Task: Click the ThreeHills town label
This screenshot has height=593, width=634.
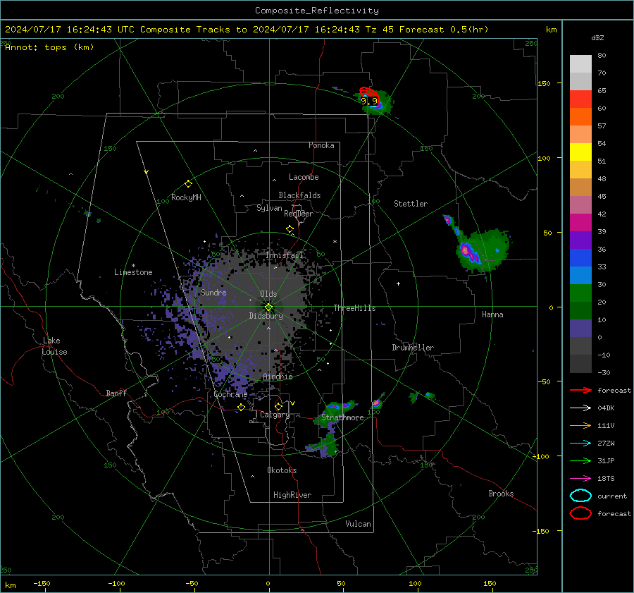Action: point(354,308)
